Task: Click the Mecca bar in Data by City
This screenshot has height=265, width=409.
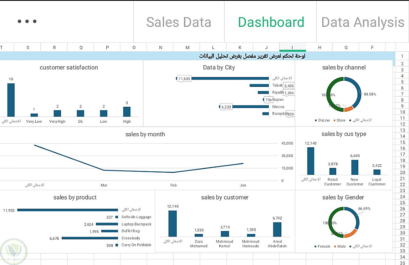Action: click(245, 107)
